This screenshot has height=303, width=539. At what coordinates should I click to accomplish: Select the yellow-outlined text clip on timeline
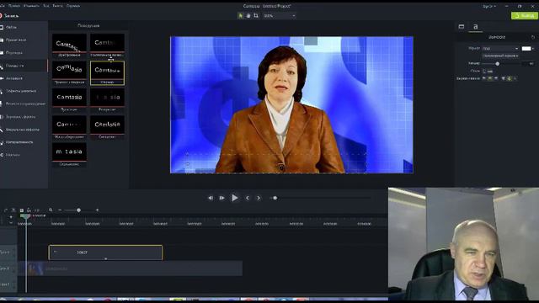coord(105,252)
